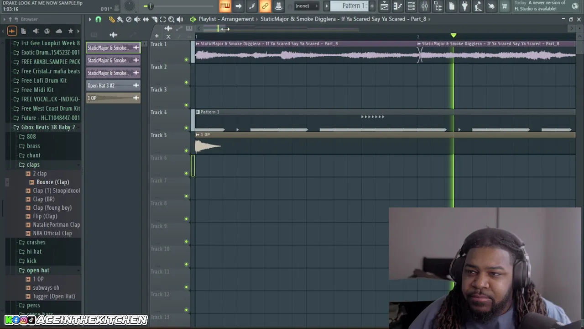
Task: Switch browser to the plugin database icon
Action: pos(35,31)
